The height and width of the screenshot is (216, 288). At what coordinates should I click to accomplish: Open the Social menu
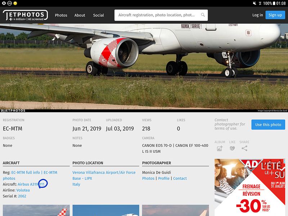(x=98, y=15)
